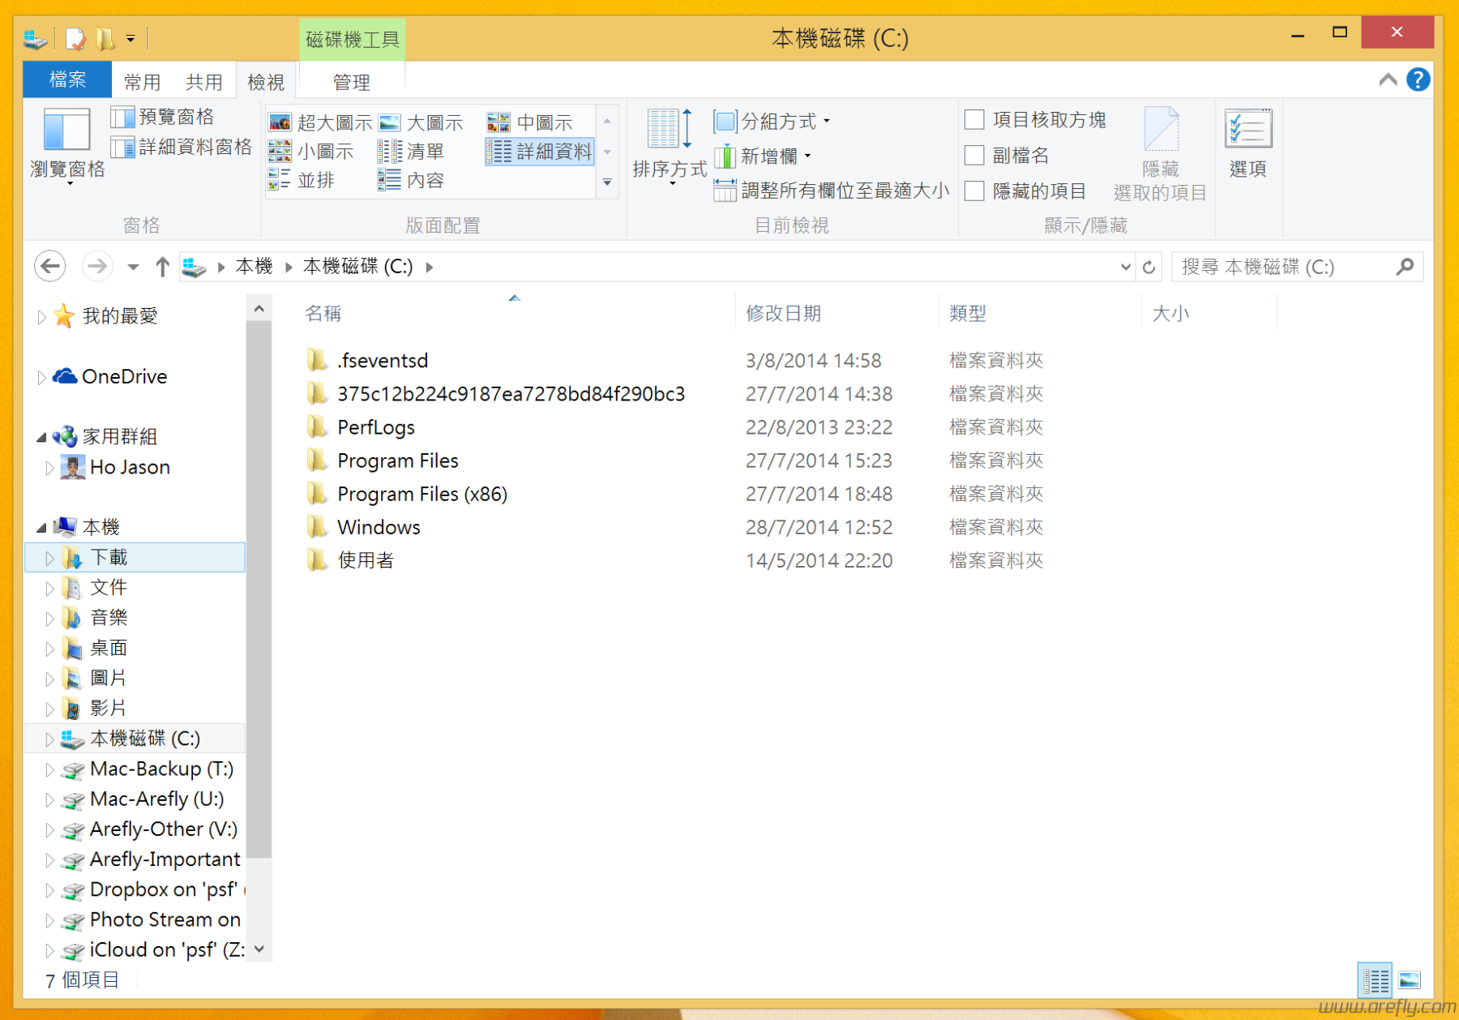Collapse the 本機 tree node
The width and height of the screenshot is (1459, 1020).
41,526
